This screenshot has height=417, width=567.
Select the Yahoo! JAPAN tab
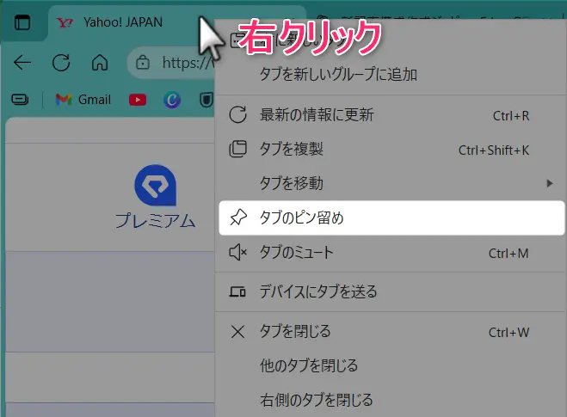pos(120,23)
